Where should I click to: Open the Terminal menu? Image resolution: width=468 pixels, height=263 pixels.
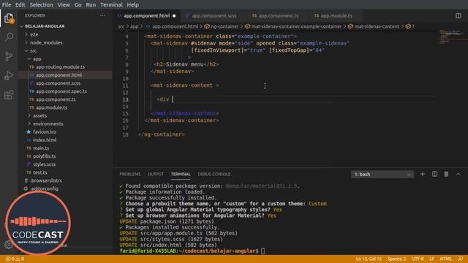[x=111, y=5]
